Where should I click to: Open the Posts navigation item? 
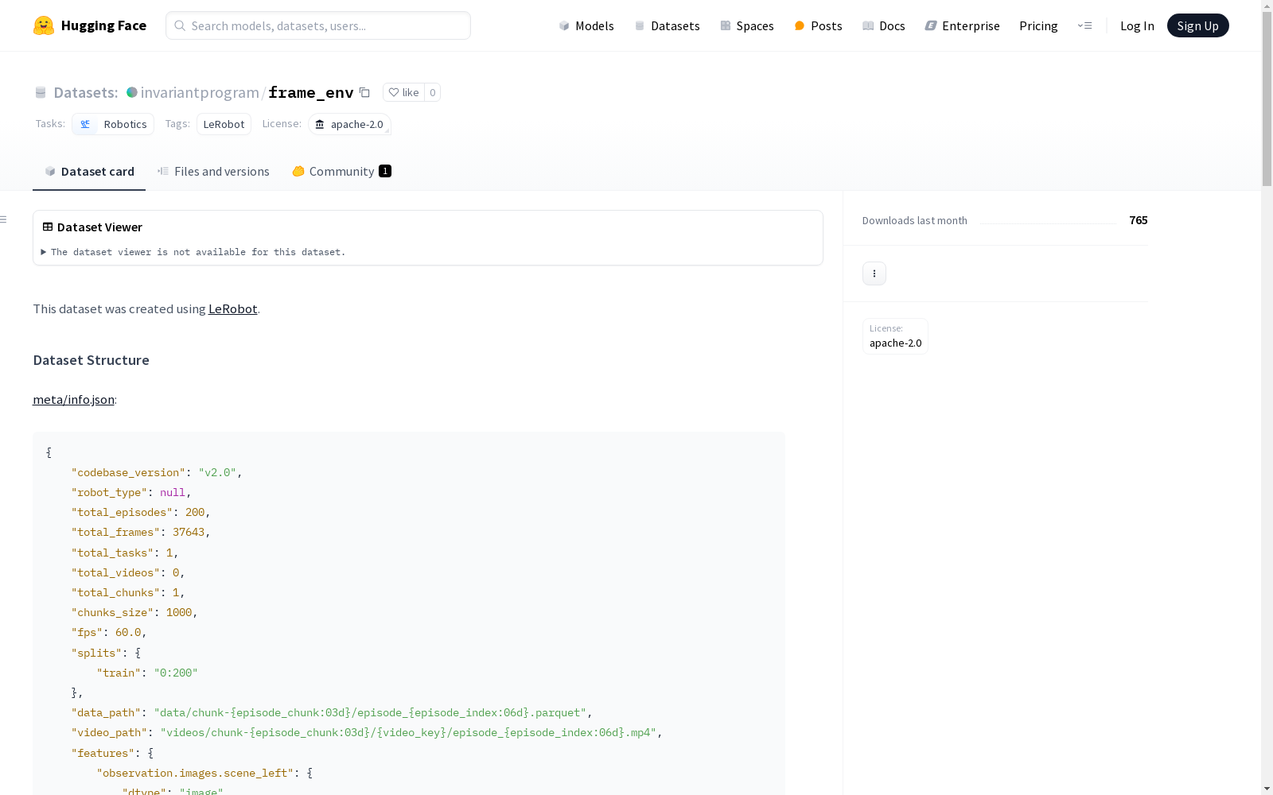(x=818, y=25)
